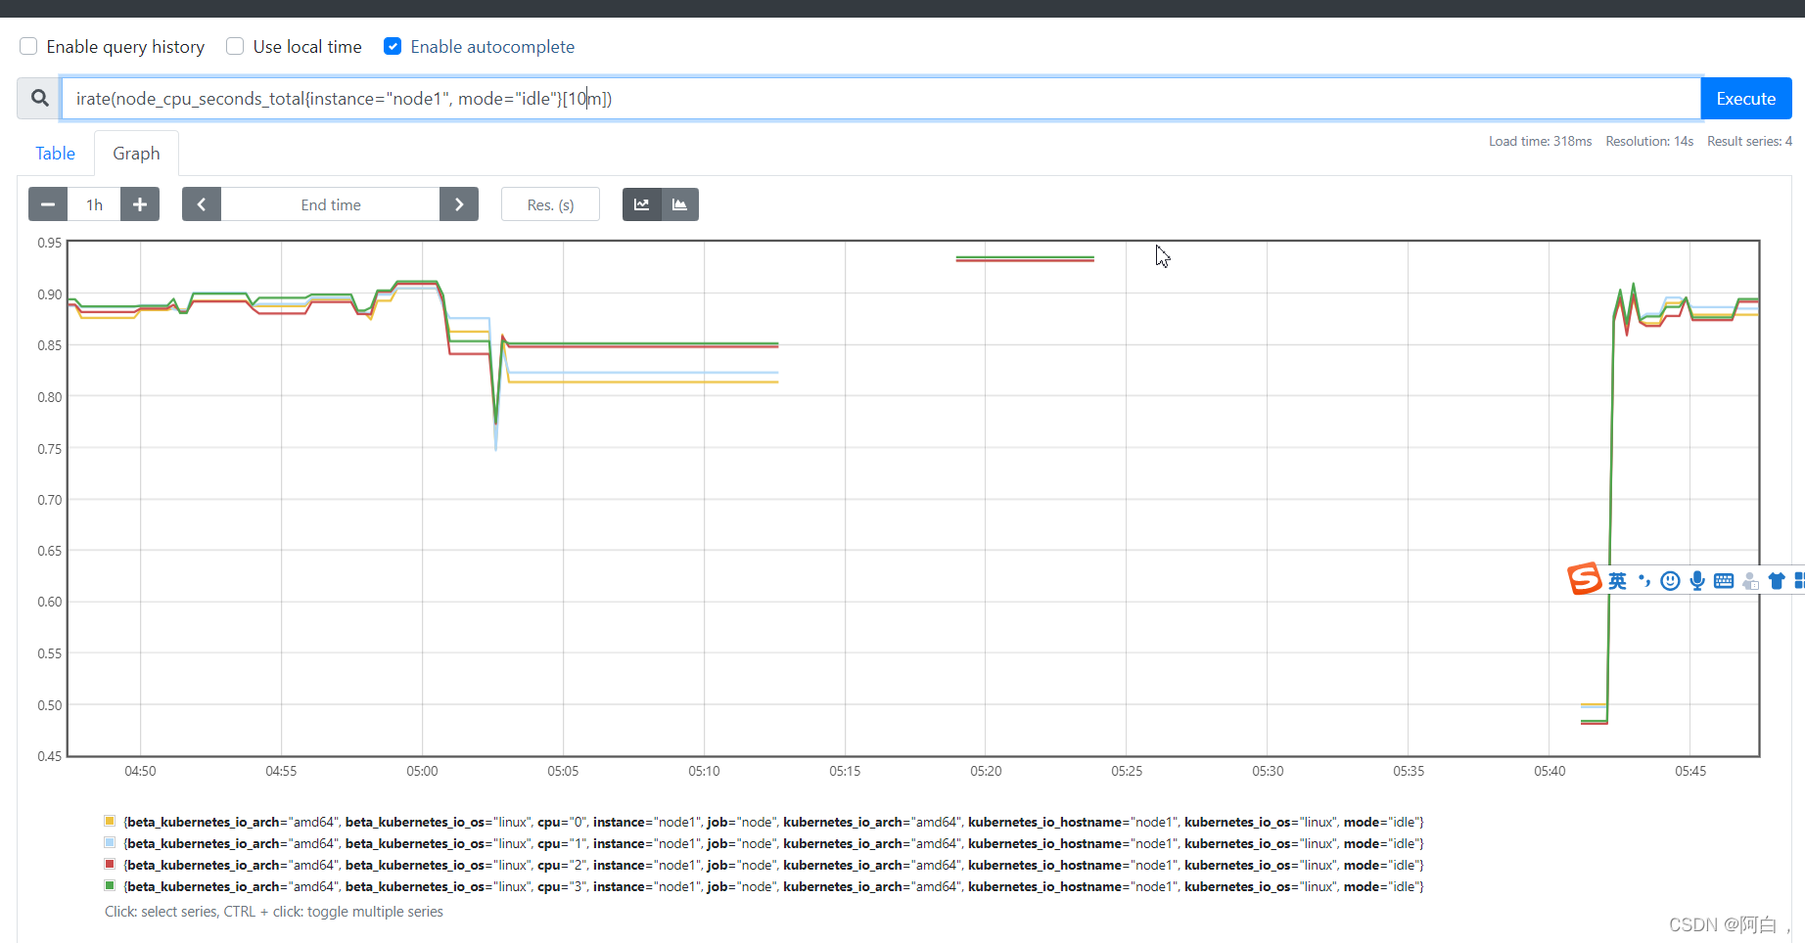Screen dimensions: 1805x943
Task: Open the Sogou input method logo
Action: [1585, 579]
